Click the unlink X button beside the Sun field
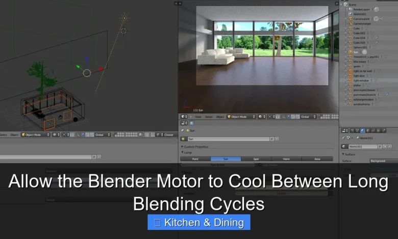This screenshot has width=398, height=239. coord(277,139)
